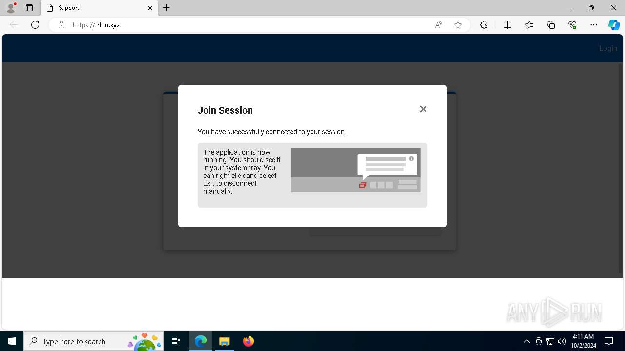Screen dimensions: 625x351
Task: Close the Edge browser window
Action: click(x=614, y=8)
